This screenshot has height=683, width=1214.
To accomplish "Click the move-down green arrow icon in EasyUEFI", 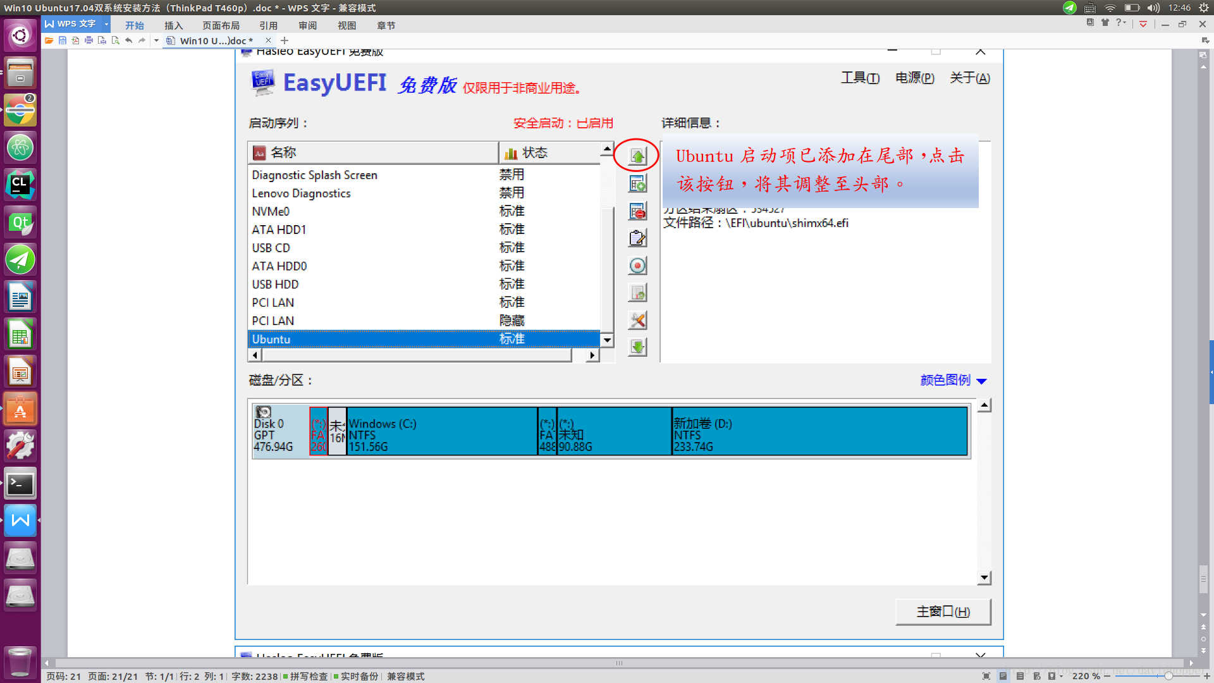I will (x=637, y=347).
